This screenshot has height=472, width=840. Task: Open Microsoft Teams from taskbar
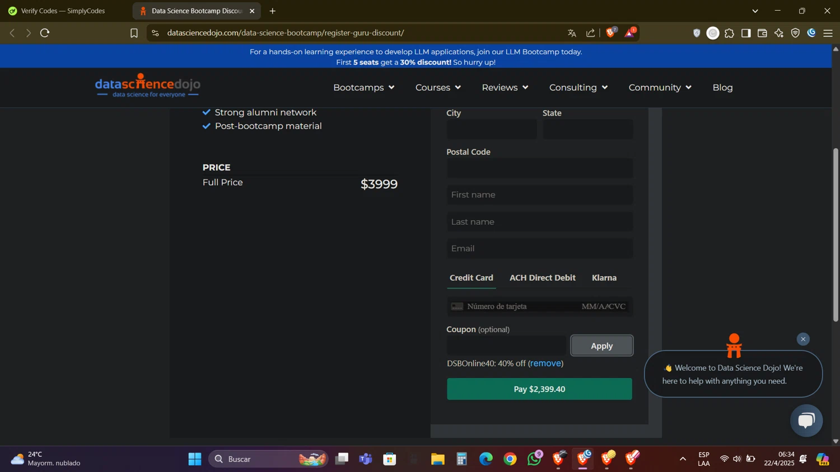click(x=366, y=459)
